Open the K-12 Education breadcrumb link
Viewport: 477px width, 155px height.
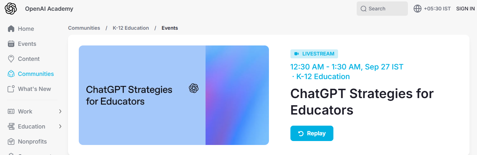click(131, 28)
